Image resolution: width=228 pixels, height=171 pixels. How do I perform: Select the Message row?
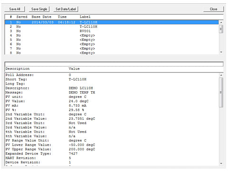pos(112,93)
